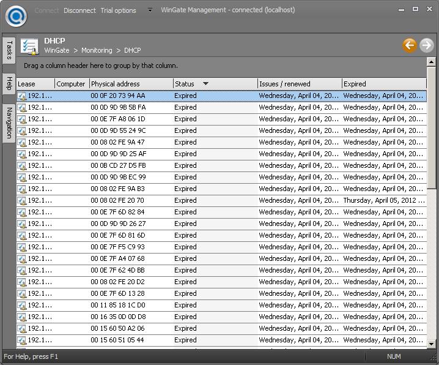The width and height of the screenshot is (439, 365).
Task: Click lease icon for 00 0B CD 27 D5 FB
Action: [22, 166]
